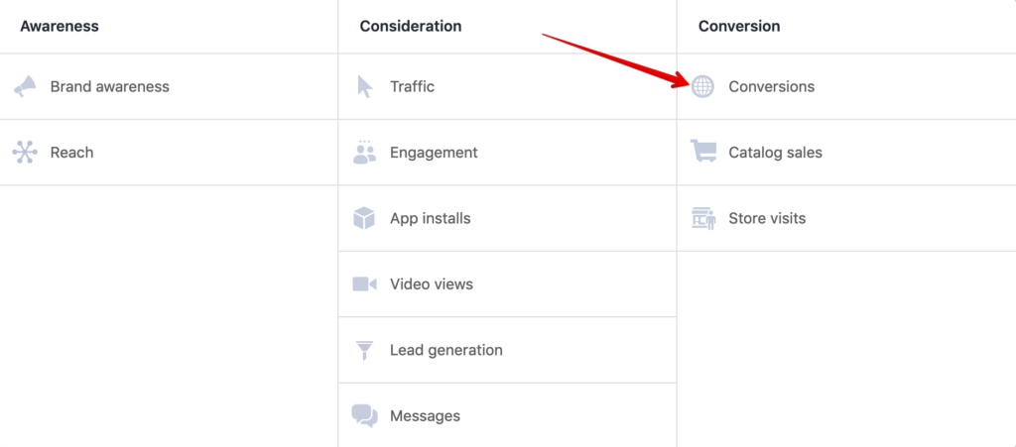
Task: Choose the Reach objective label
Action: (x=71, y=153)
